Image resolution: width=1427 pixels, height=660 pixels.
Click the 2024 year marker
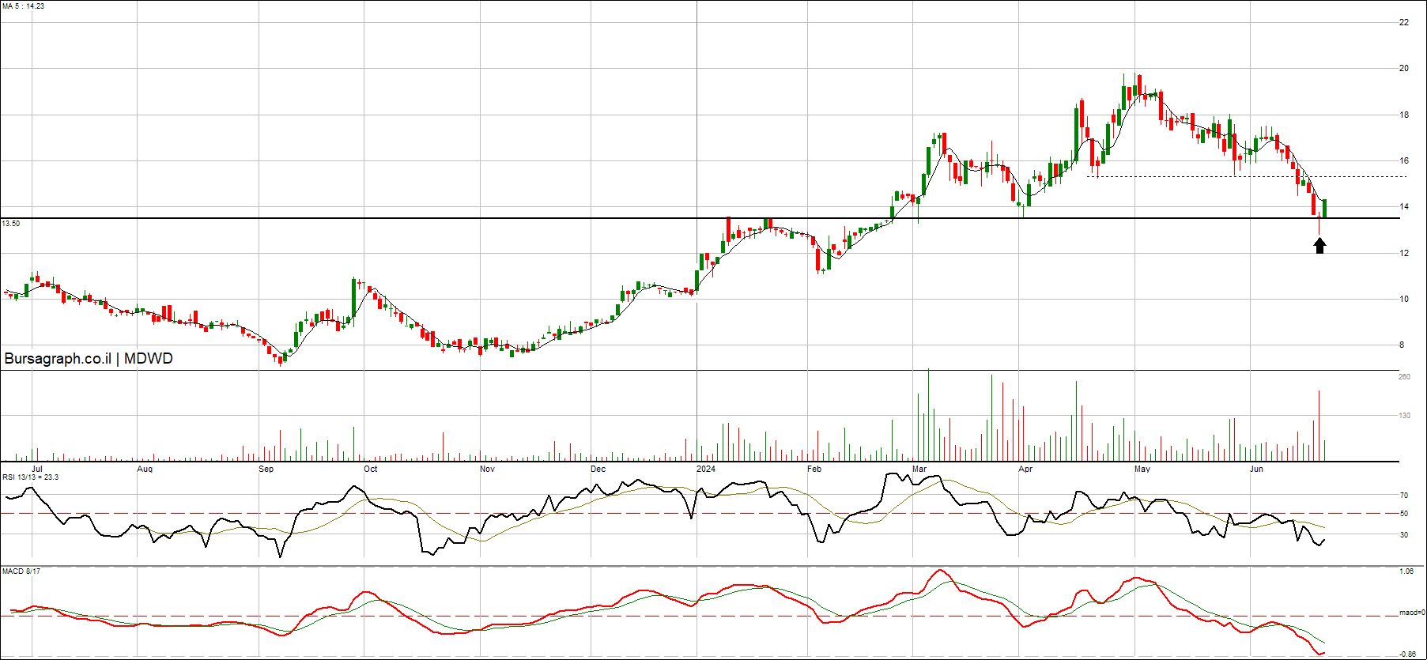coord(705,469)
